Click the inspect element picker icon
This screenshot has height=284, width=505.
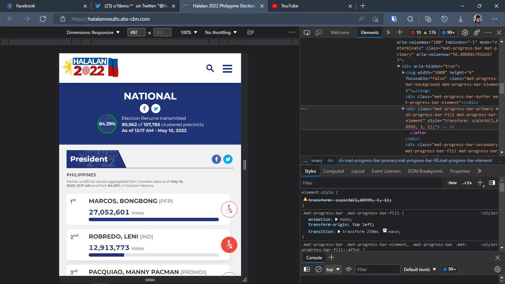(307, 32)
